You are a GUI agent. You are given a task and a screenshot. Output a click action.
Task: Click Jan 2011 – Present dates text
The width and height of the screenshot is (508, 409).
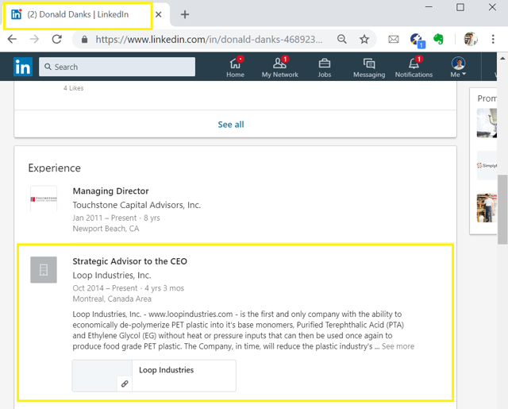[104, 218]
